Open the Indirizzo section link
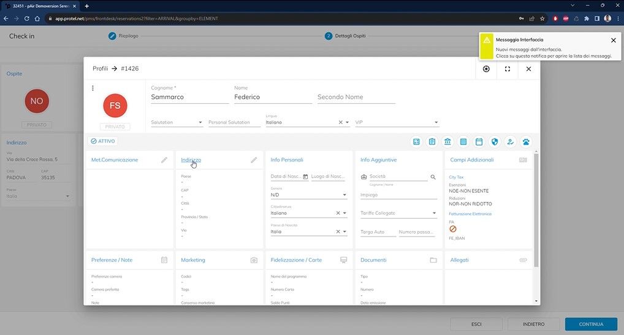Screen dimensions: 624x335 191,160
